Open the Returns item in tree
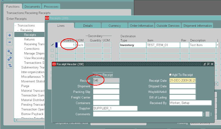Screen dimensions: 221x129 coord(29,39)
